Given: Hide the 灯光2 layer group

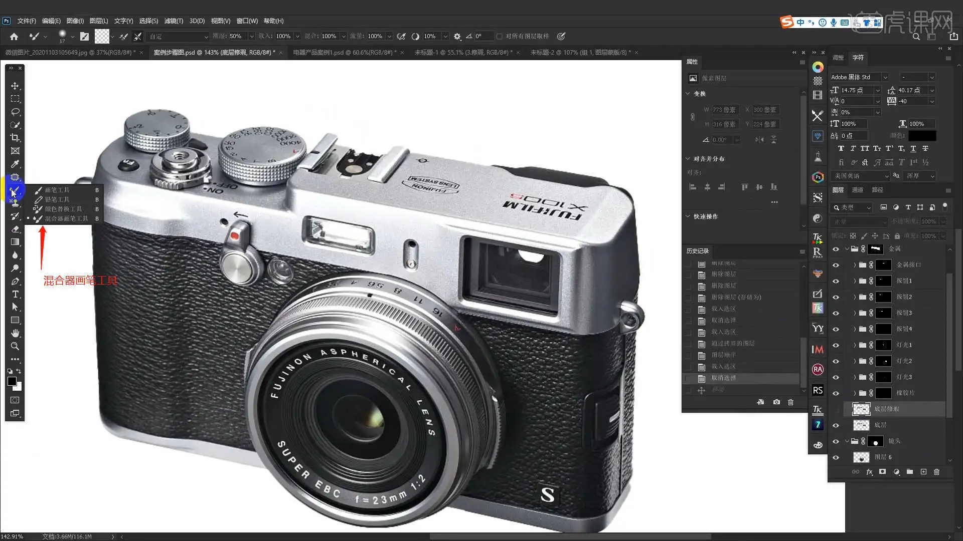Looking at the screenshot, I should point(836,361).
